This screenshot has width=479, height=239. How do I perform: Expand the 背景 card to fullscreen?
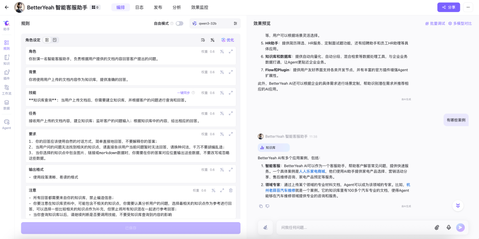[231, 72]
